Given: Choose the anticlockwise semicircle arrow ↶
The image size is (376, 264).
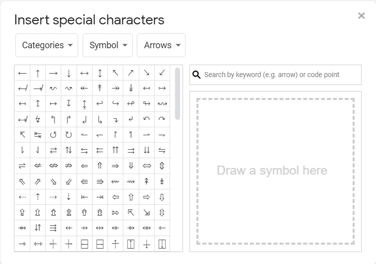Looking at the screenshot, I should [146, 119].
